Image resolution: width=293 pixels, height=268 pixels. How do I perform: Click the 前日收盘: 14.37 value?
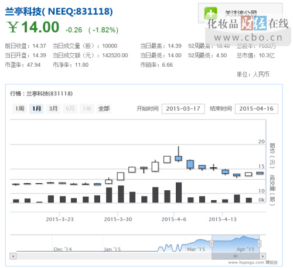(x=25, y=46)
